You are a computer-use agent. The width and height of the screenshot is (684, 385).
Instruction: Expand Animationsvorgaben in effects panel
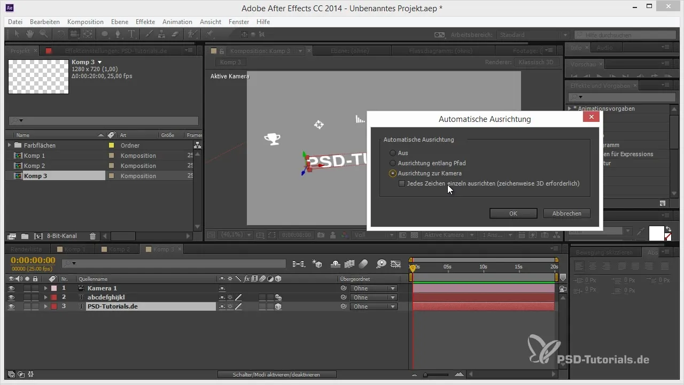pos(570,109)
